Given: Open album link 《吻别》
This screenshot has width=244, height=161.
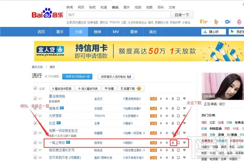Looking at the screenshot, I should [x=128, y=143].
